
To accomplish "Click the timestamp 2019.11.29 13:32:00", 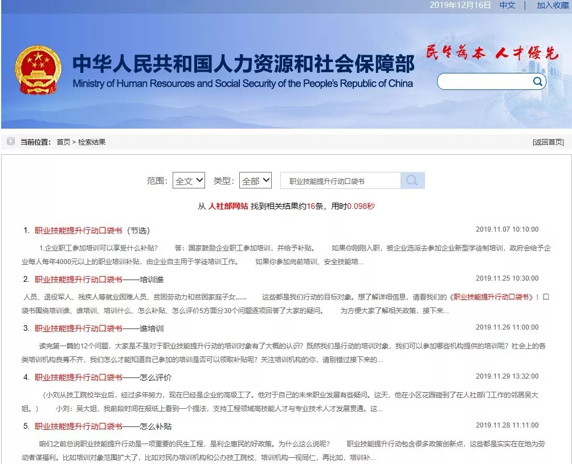I will tap(507, 376).
